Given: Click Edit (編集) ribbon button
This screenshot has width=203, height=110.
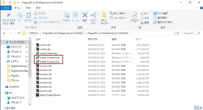Looking at the screenshot, I should [x=145, y=18].
